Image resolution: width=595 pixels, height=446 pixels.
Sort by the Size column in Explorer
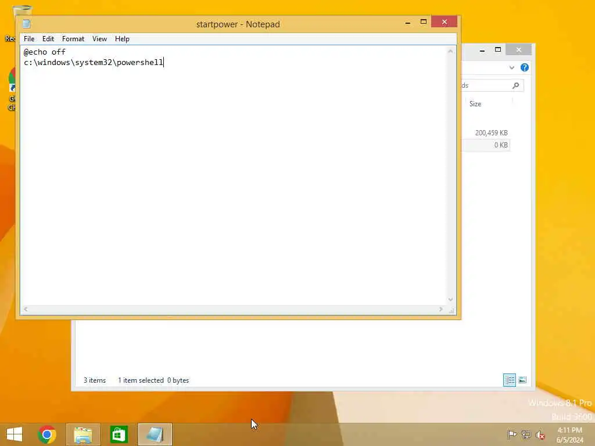(x=475, y=104)
